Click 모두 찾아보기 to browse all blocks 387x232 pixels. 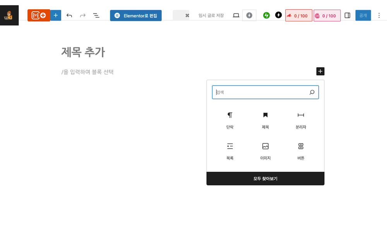pos(265,179)
